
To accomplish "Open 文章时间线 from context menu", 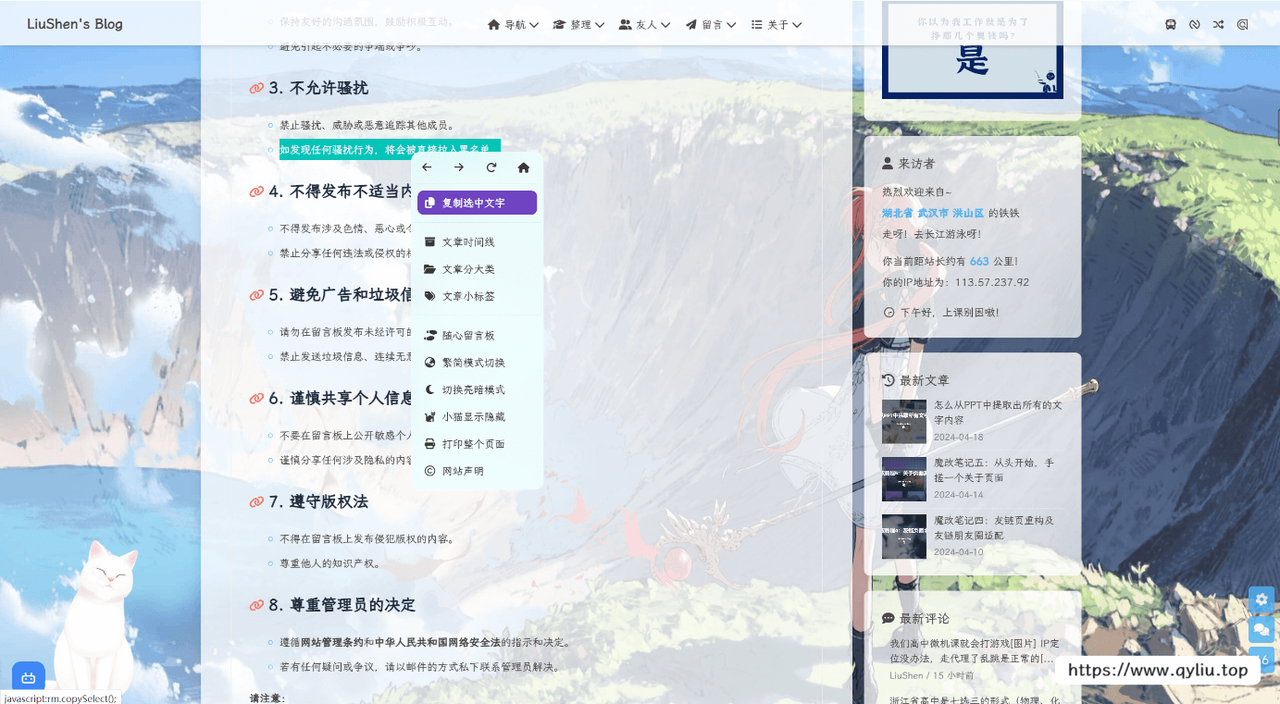I will click(x=477, y=242).
